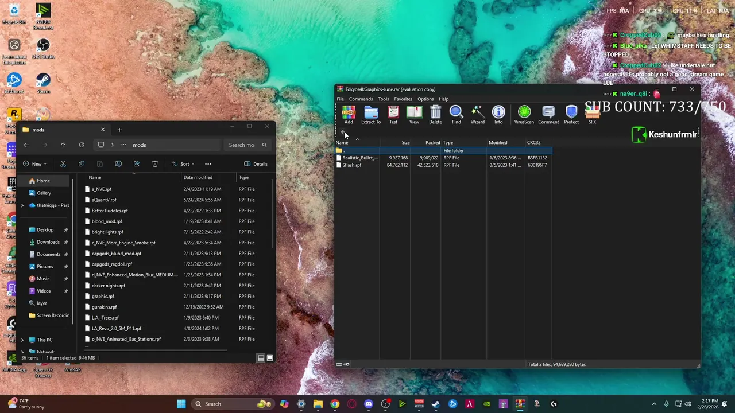Run VirusScan from WinRAR toolbar

(x=524, y=115)
